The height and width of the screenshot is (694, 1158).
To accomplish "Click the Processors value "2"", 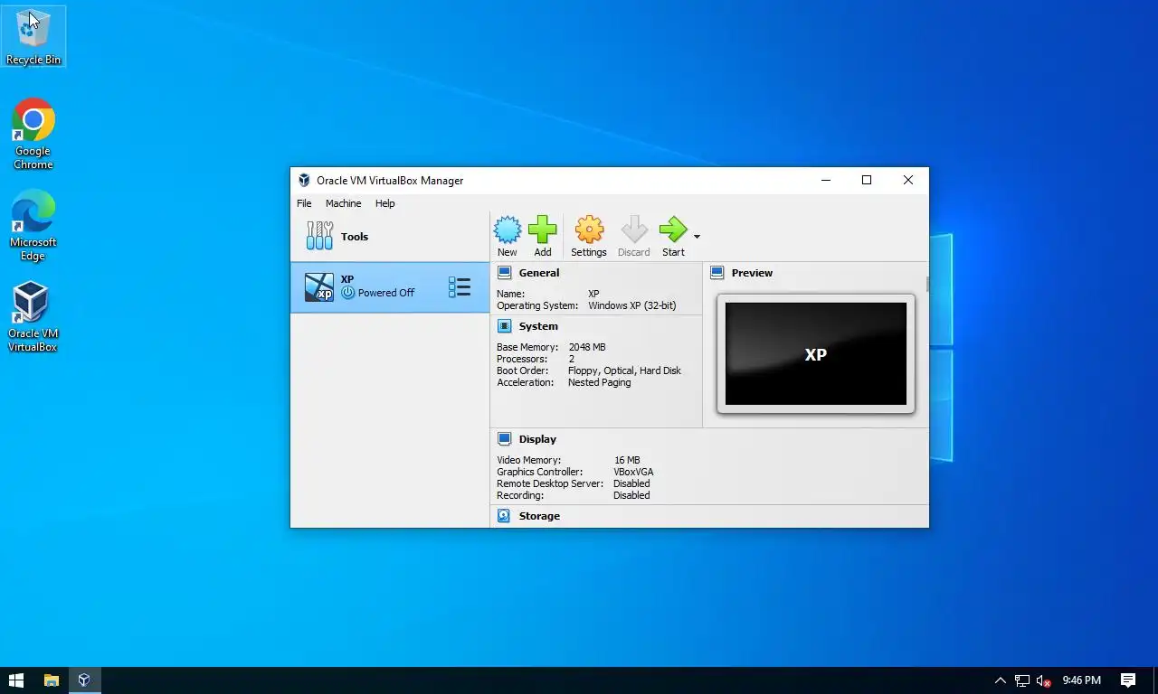I will tap(572, 359).
